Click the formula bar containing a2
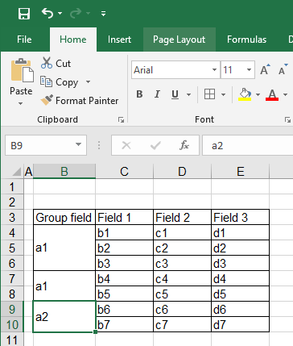293x346 pixels. [x=247, y=145]
